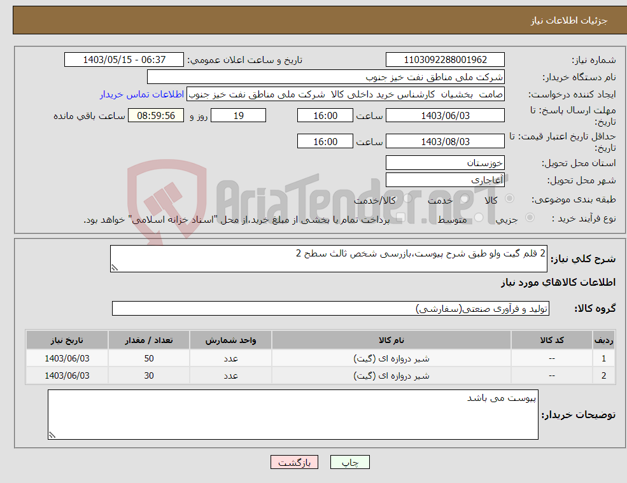Click the goods group field تولید و فرآوری صنعتی
This screenshot has width=627, height=483.
331,308
